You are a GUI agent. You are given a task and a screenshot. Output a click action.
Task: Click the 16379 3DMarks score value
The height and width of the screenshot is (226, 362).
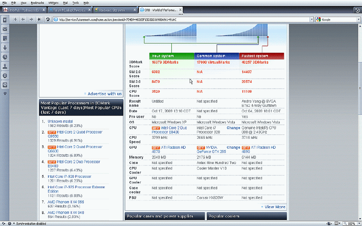[165, 62]
